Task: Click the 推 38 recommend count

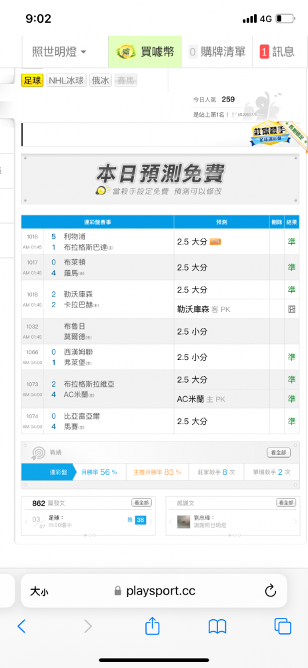Action: [x=137, y=520]
